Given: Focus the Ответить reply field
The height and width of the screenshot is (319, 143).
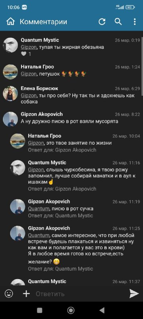Looking at the screenshot, I should 81,294.
